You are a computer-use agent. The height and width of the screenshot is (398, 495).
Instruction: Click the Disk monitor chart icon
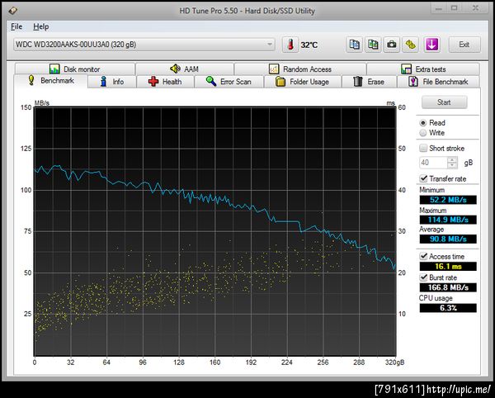(54, 69)
